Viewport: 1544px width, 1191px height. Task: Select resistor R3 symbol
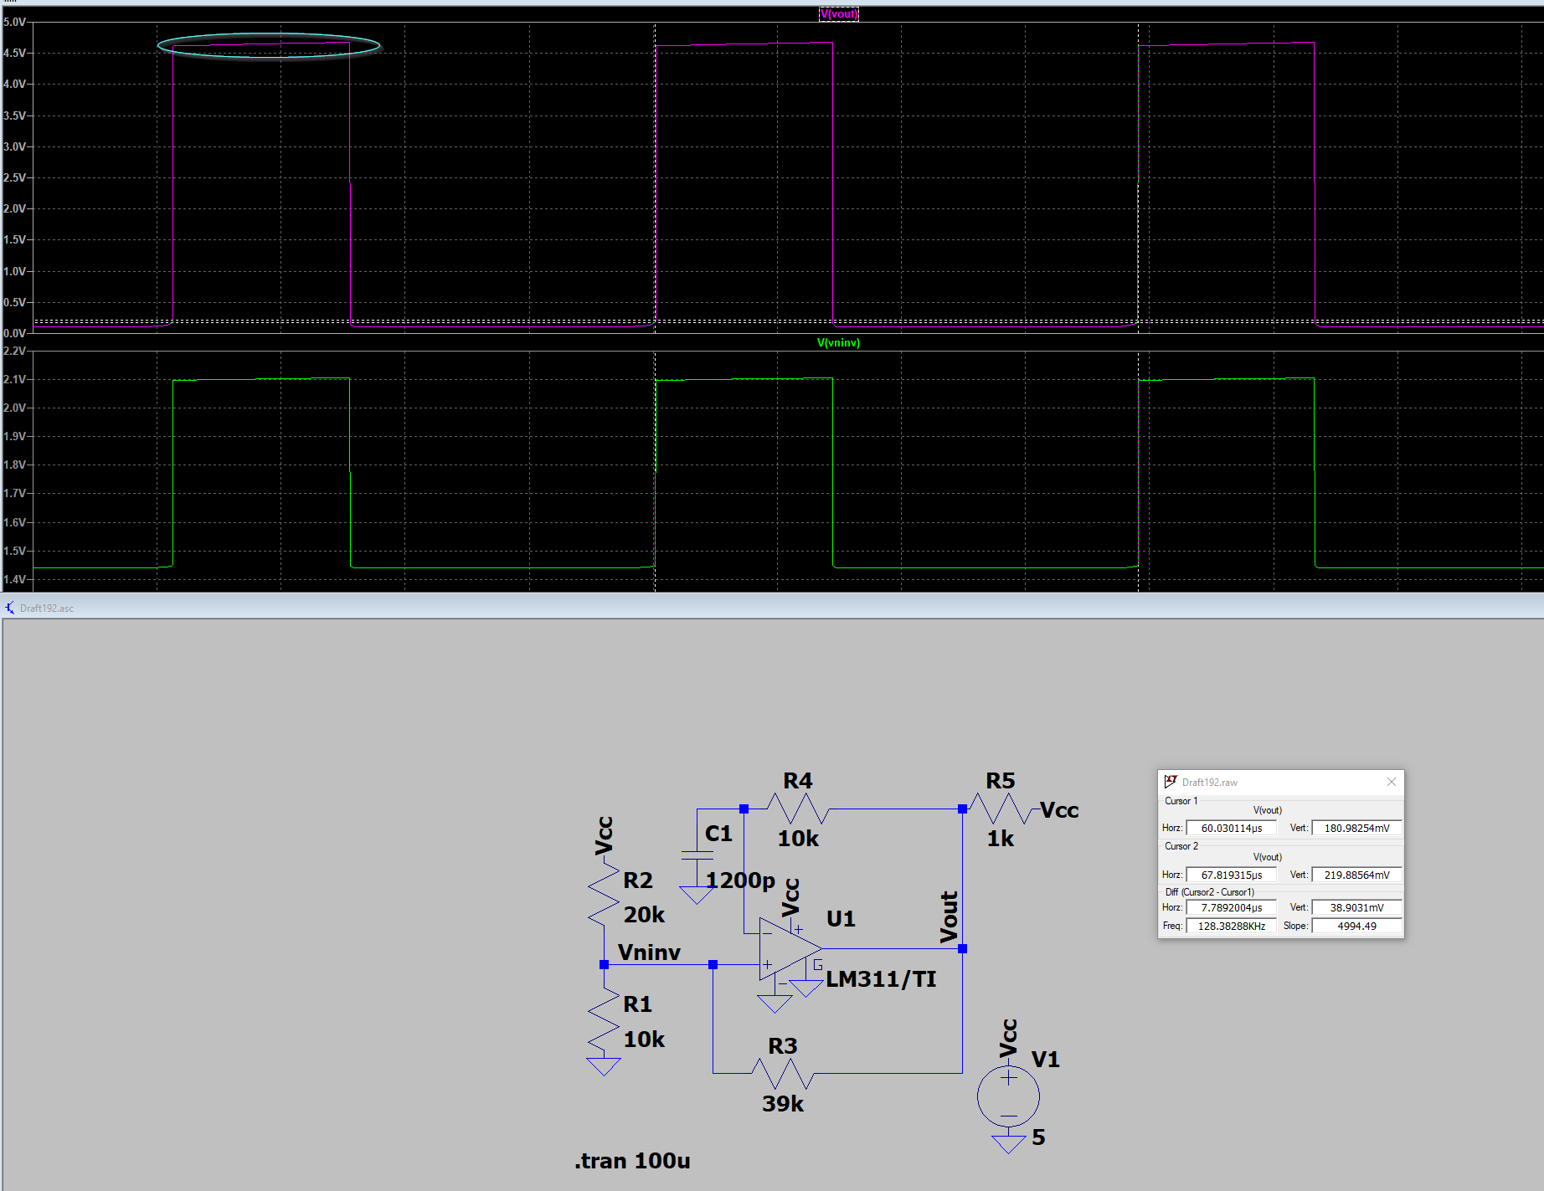coord(783,1073)
